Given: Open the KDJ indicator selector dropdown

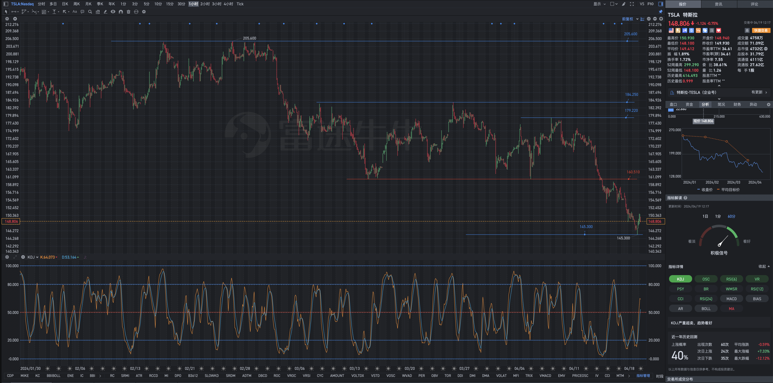Looking at the screenshot, I should tap(33, 257).
